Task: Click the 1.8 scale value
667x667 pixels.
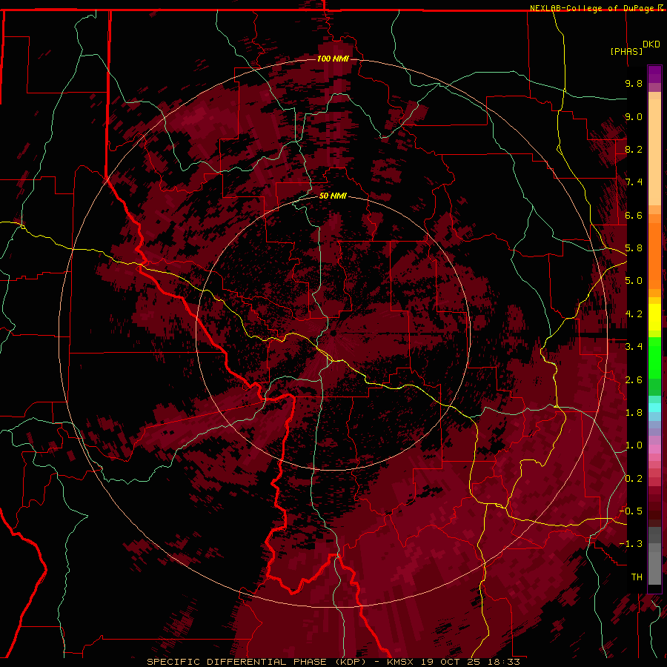Action: click(x=634, y=413)
